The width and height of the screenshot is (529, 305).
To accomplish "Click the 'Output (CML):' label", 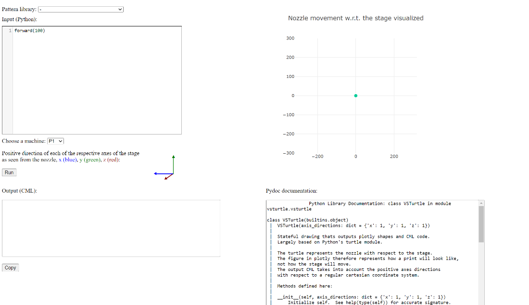I will 20,191.
